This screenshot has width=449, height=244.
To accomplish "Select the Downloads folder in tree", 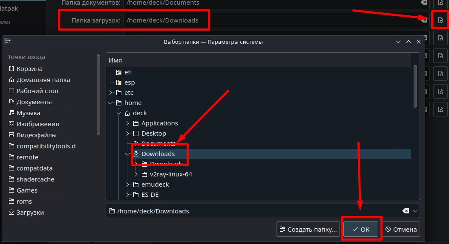I will point(158,154).
